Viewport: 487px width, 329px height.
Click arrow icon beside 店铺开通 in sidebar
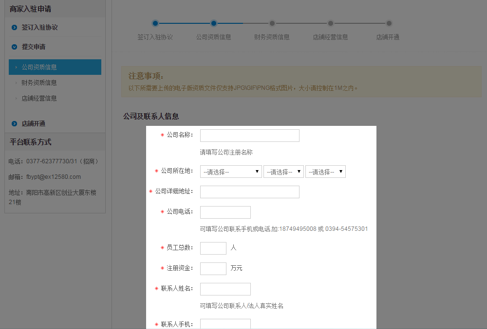click(15, 124)
